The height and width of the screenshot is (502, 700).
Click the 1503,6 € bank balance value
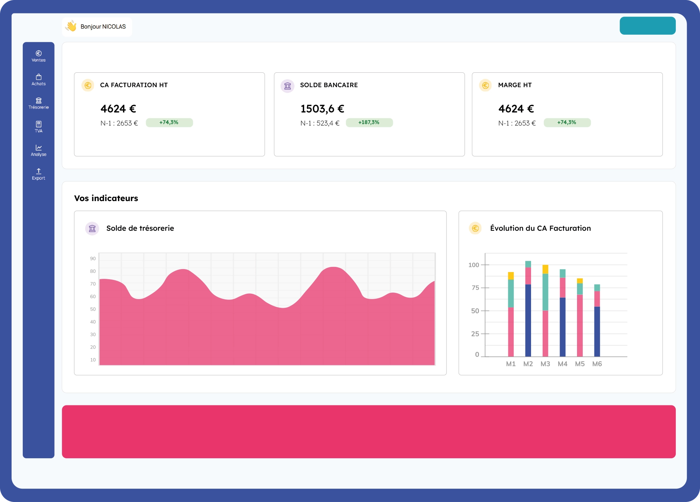pos(322,109)
